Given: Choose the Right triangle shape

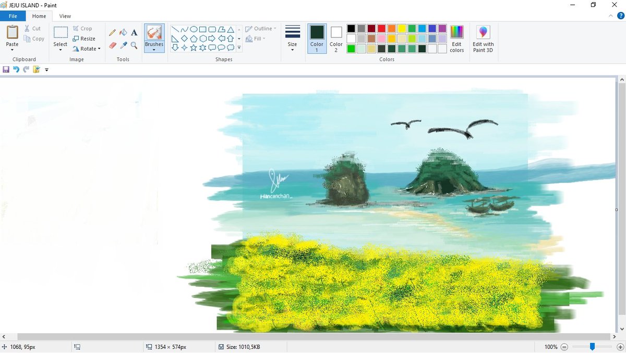Looking at the screenshot, I should [x=175, y=39].
